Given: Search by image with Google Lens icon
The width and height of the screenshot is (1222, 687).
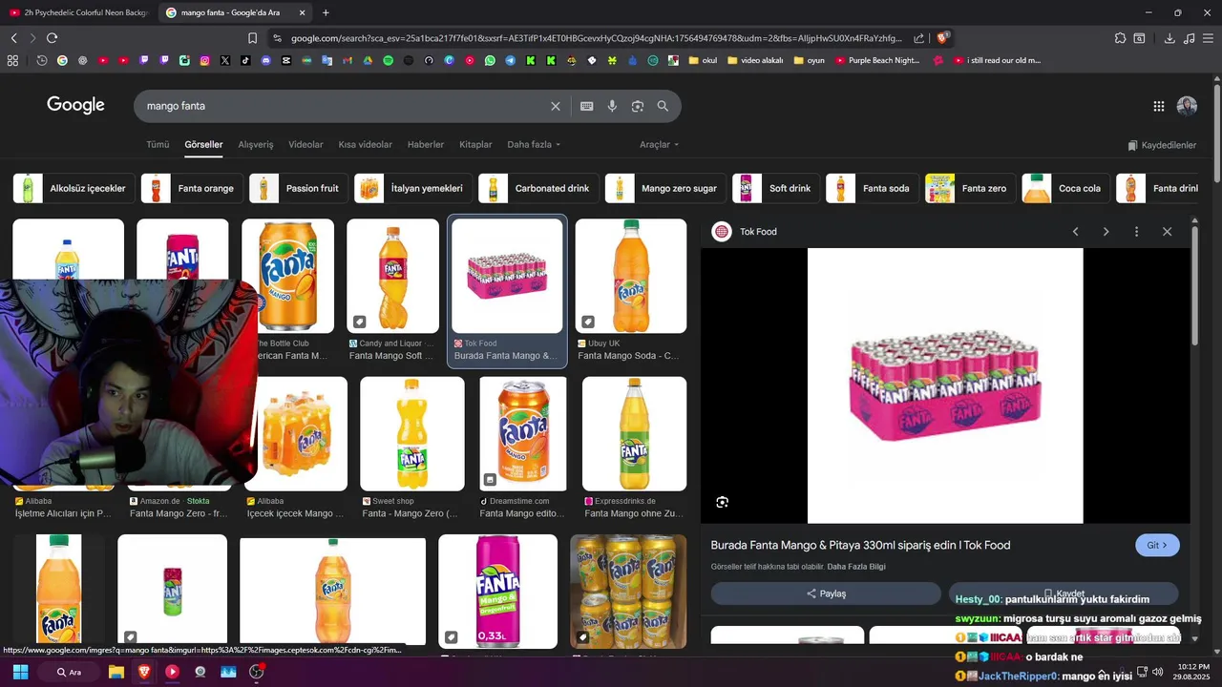Looking at the screenshot, I should (638, 106).
